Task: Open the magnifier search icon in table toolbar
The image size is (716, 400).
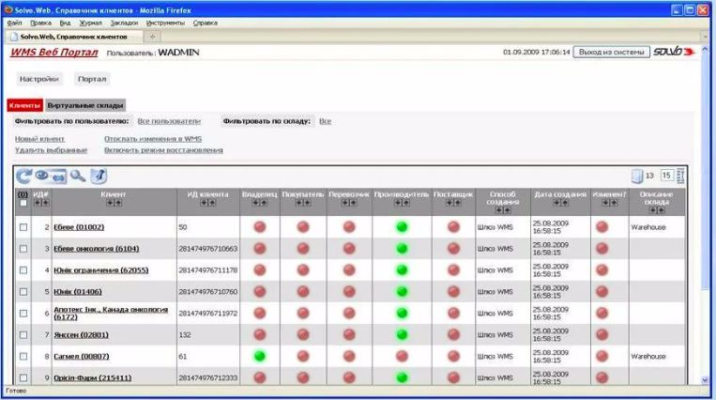Action: coord(78,176)
